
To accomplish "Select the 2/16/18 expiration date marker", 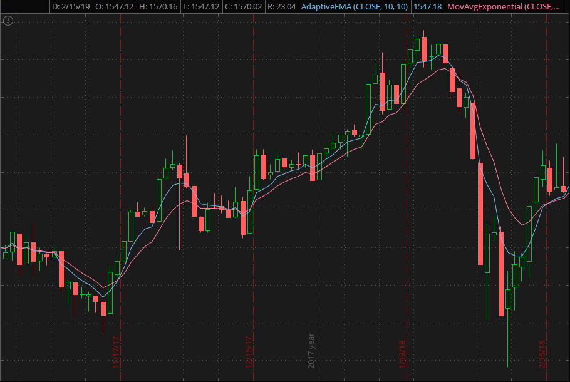I will tap(542, 354).
